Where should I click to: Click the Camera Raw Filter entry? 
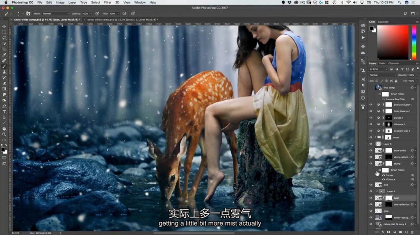point(395,99)
